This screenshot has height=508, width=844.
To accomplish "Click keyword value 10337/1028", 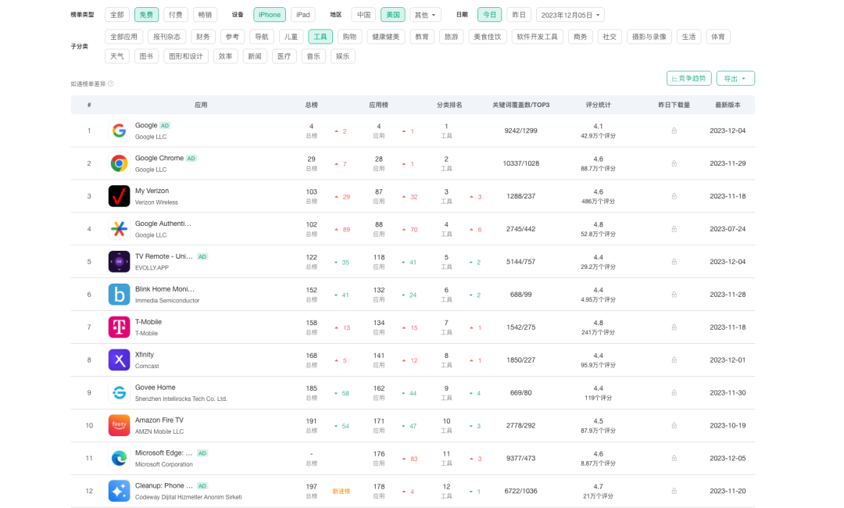I will click(x=521, y=163).
